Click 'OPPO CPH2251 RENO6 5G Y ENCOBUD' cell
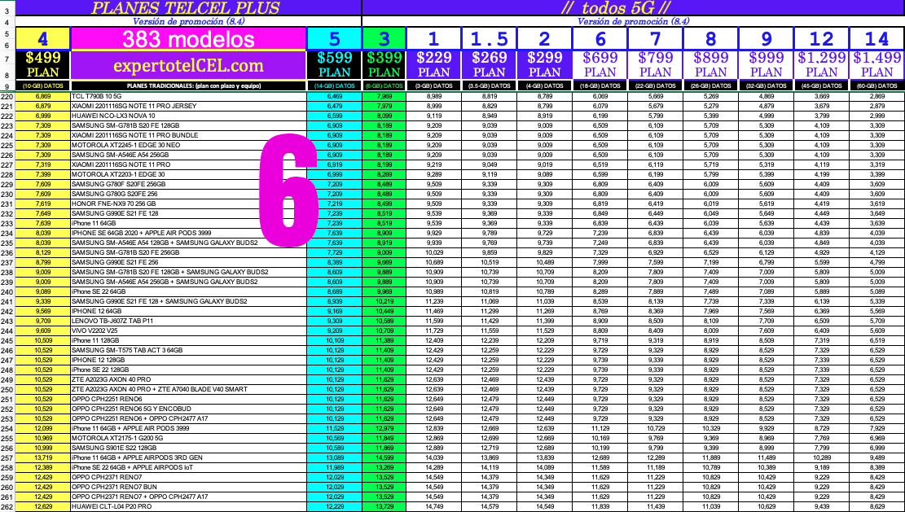The image size is (905, 512). click(x=188, y=409)
